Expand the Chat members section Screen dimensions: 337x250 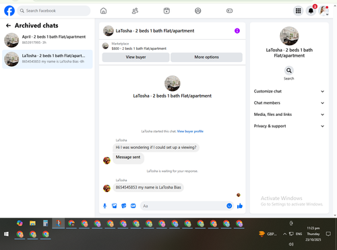(x=289, y=103)
